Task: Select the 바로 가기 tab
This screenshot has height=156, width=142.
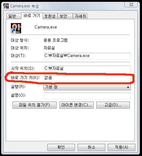Action: pyautogui.click(x=32, y=16)
